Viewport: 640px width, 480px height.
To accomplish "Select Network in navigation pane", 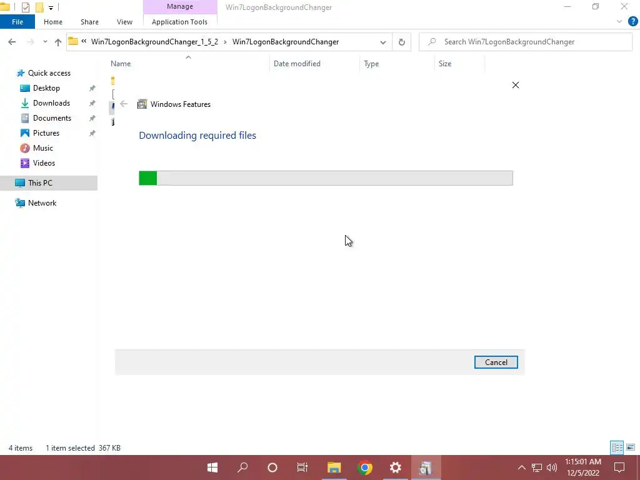I will coord(42,203).
